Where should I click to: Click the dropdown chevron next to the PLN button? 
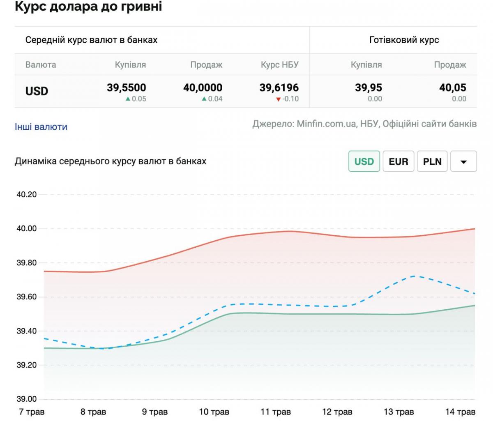click(463, 161)
